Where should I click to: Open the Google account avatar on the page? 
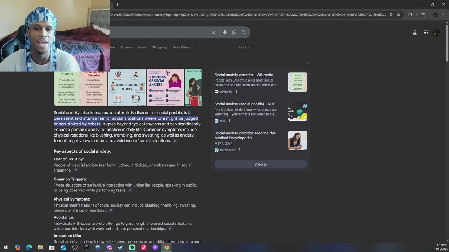pos(436,33)
